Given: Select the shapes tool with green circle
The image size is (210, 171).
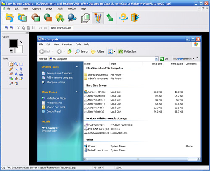Looking at the screenshot, I should (x=11, y=79).
